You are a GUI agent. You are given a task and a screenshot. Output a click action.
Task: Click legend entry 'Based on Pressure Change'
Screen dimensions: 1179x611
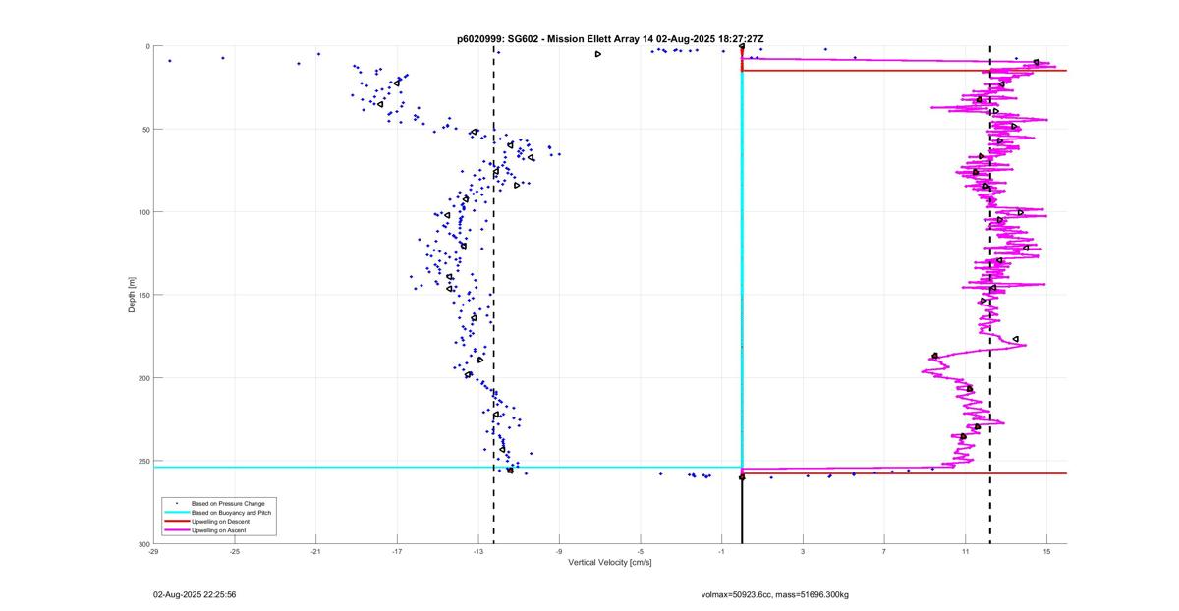coord(226,503)
